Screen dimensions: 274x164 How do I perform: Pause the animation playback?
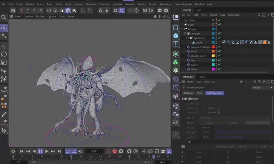(x=40, y=151)
